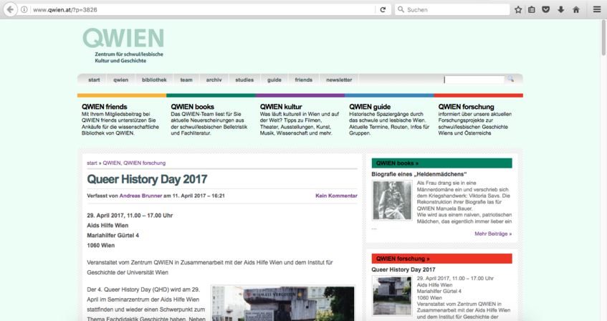Open the archiv menu item
Image resolution: width=607 pixels, height=321 pixels.
tap(214, 80)
